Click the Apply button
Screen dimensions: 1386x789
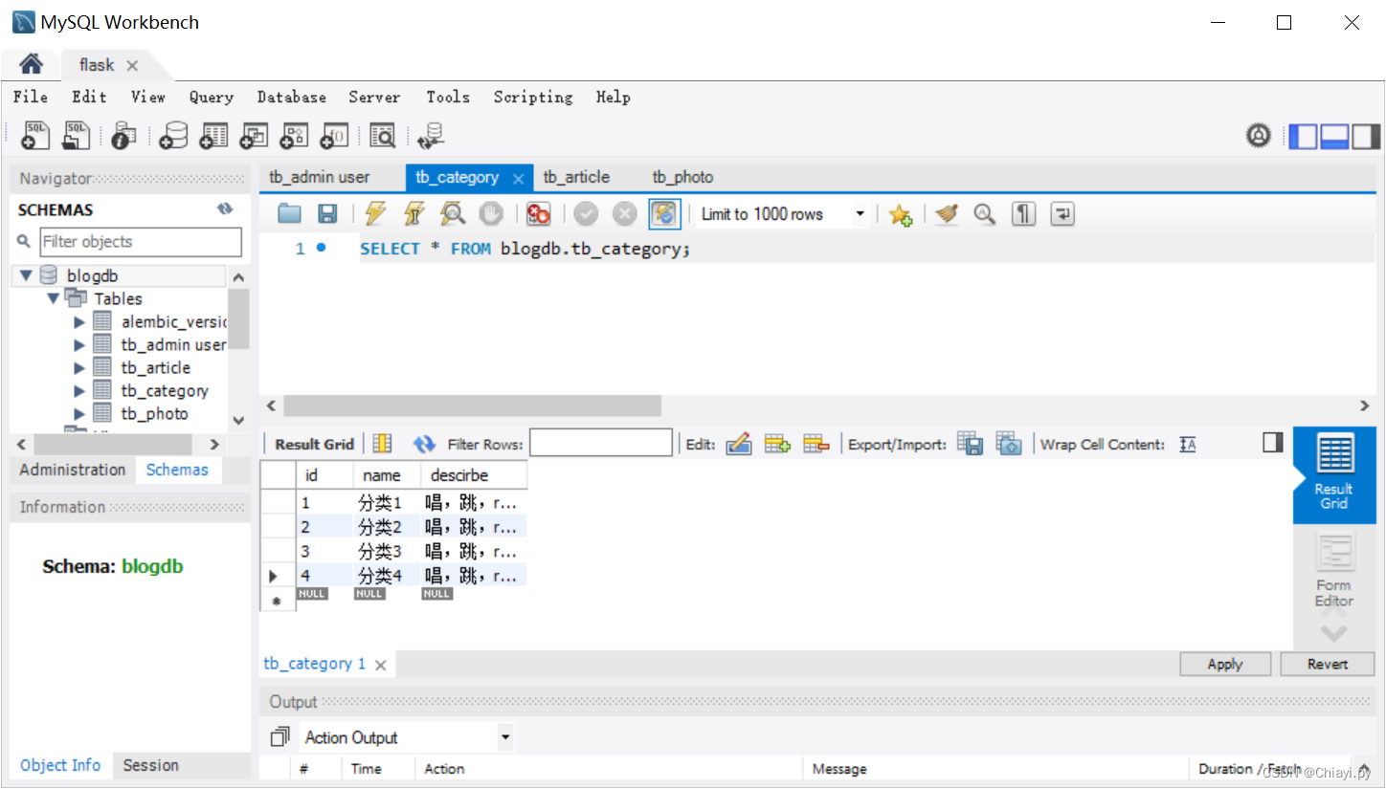pyautogui.click(x=1225, y=664)
